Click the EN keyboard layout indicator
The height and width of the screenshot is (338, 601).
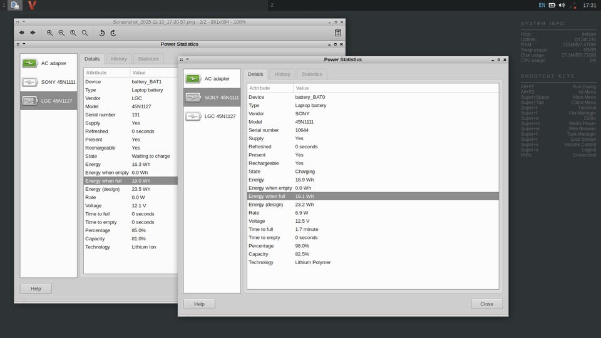click(x=542, y=5)
